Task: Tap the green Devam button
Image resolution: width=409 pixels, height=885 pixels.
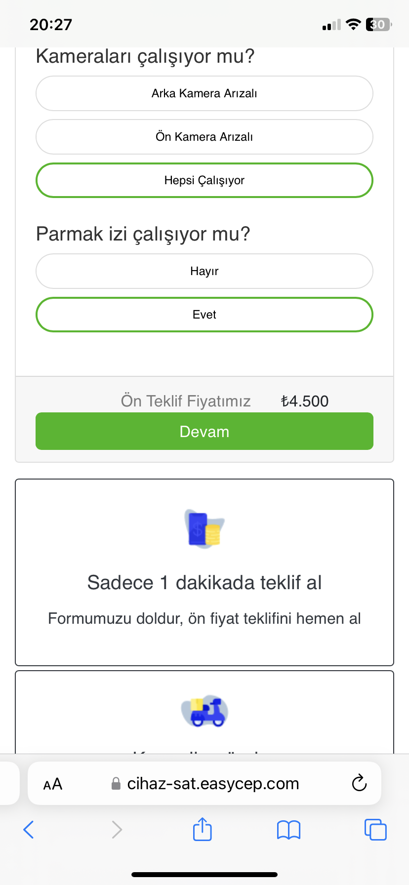Action: tap(204, 431)
